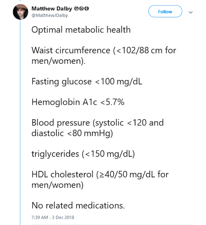Click the "Blood pressure (systolic <120 and" line
The width and height of the screenshot is (206, 225).
98,123
